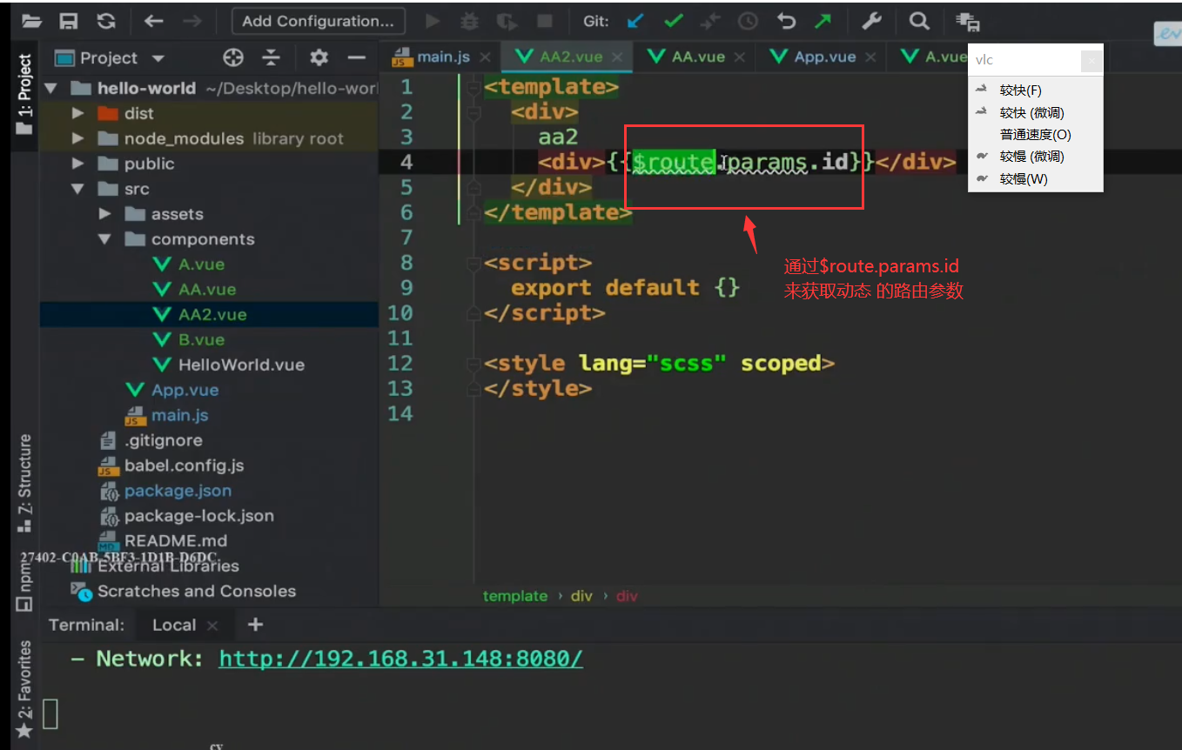The image size is (1182, 750).
Task: Open HelloWorld.vue in the project tree
Action: (241, 365)
